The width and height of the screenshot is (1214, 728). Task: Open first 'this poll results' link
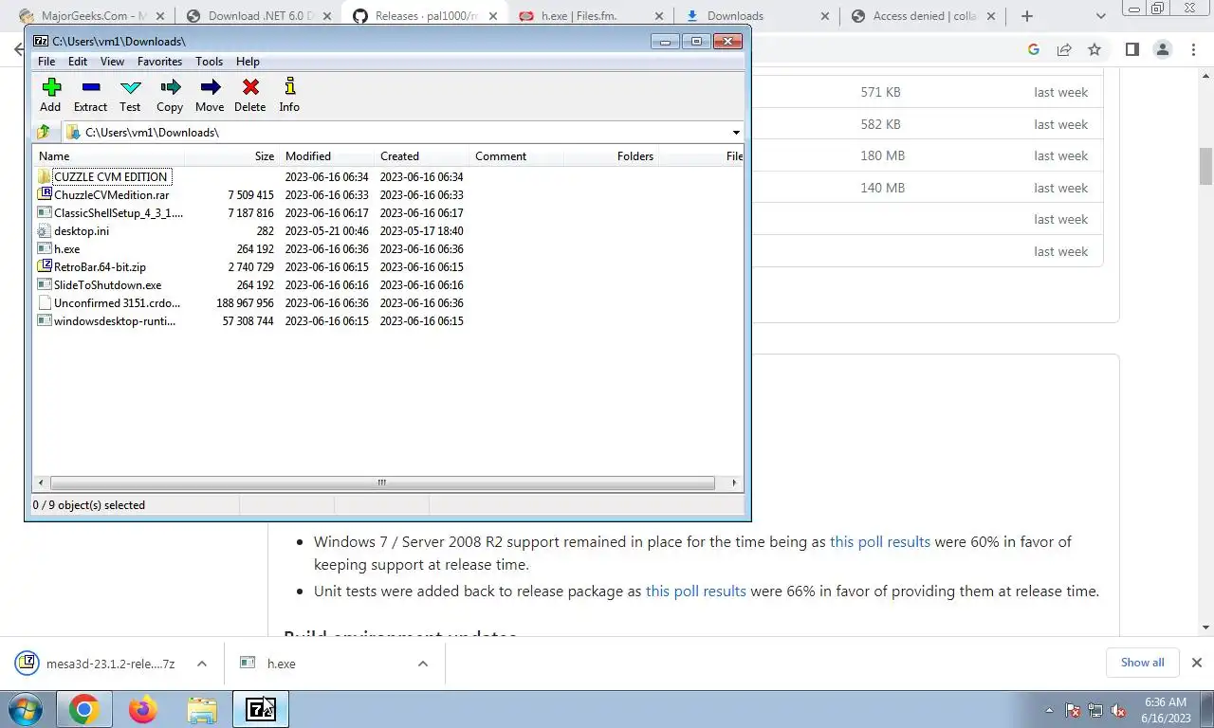tap(880, 542)
